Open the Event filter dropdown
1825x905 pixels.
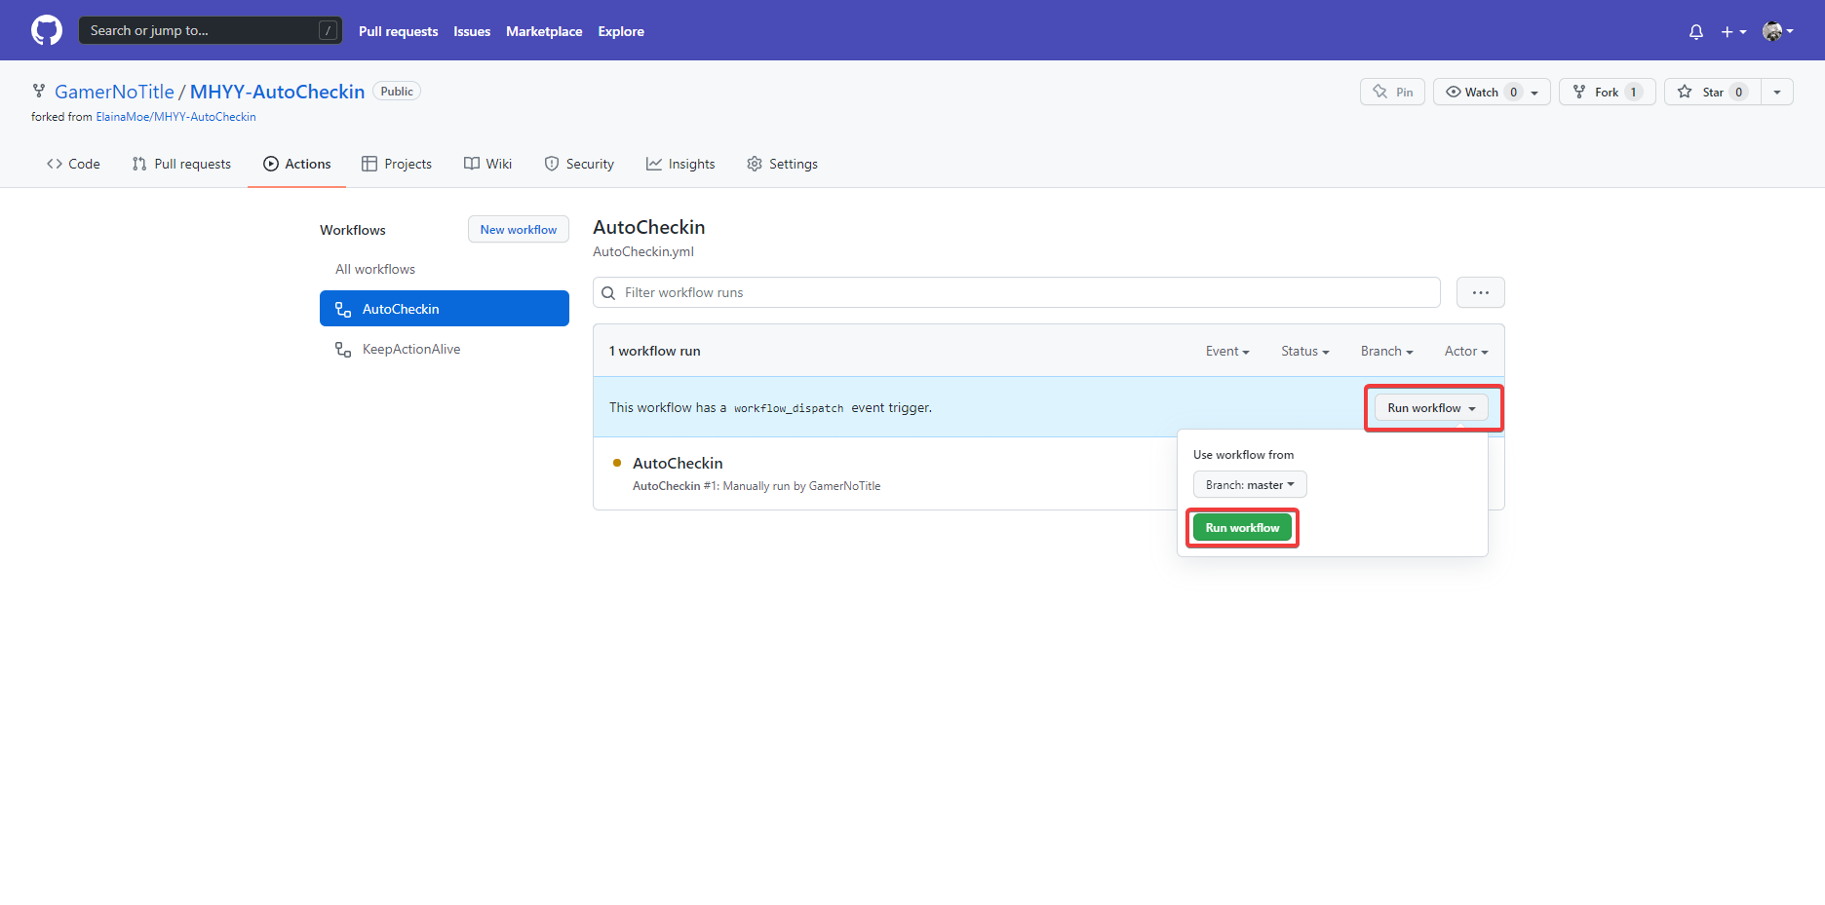pos(1226,351)
